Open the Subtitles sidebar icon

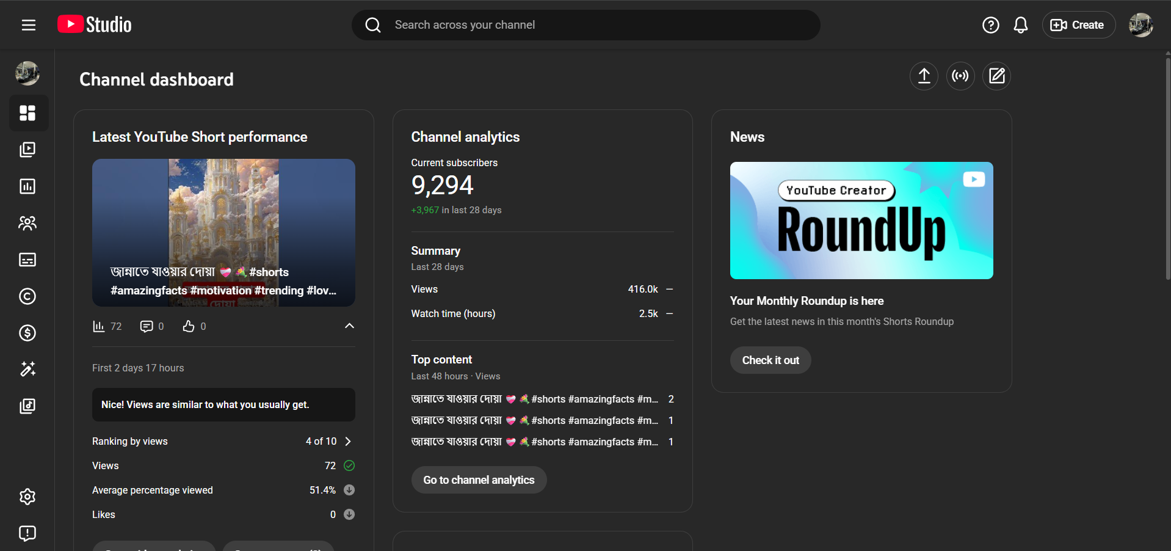(x=27, y=260)
